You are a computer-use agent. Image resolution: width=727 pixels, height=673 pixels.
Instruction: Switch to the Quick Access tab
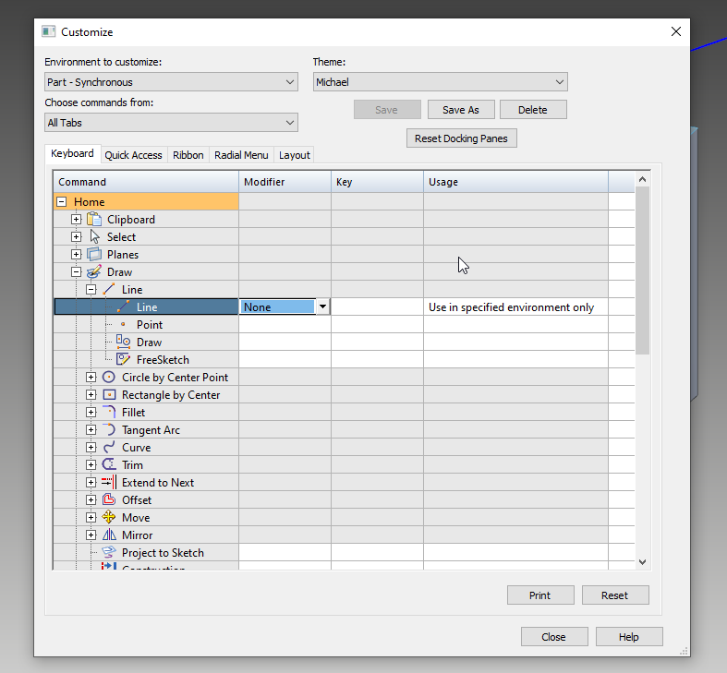[133, 155]
